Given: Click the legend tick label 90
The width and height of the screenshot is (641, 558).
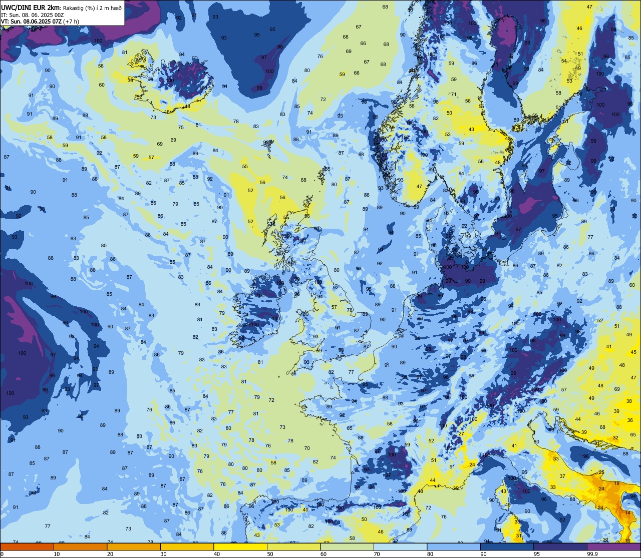Looking at the screenshot, I should tap(484, 554).
